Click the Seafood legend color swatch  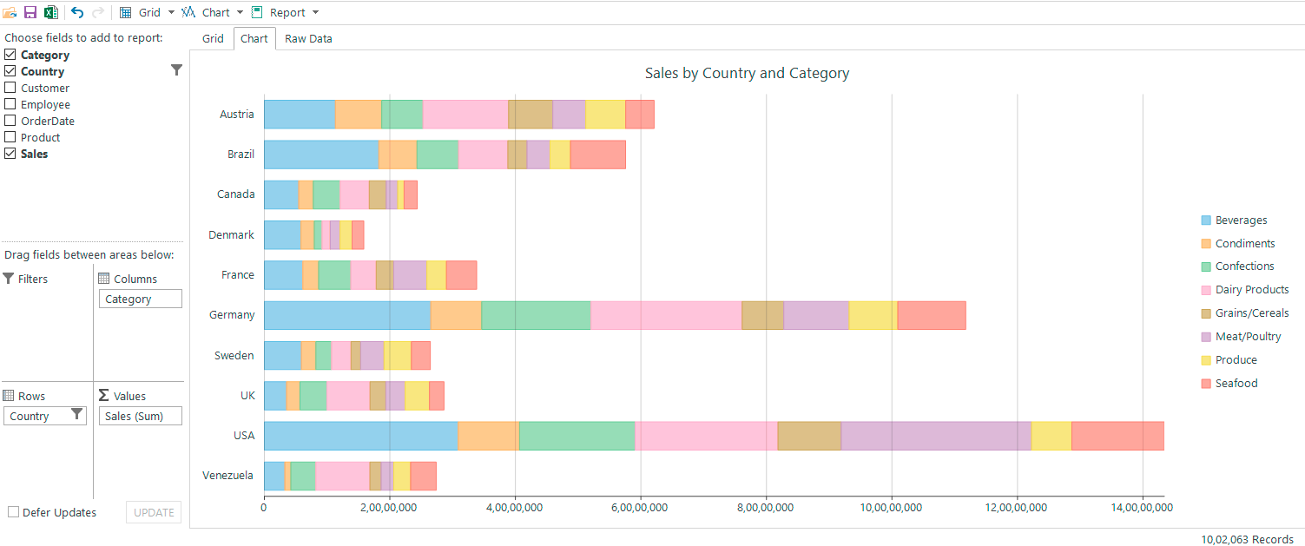tap(1205, 384)
